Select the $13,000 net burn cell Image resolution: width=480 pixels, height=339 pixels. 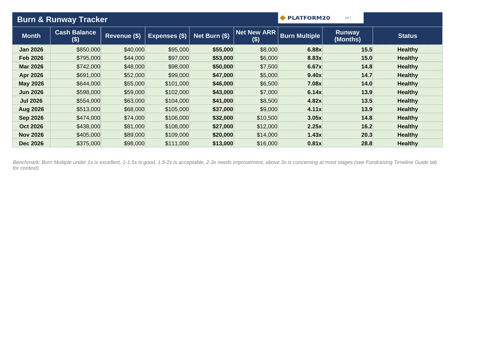(211, 143)
